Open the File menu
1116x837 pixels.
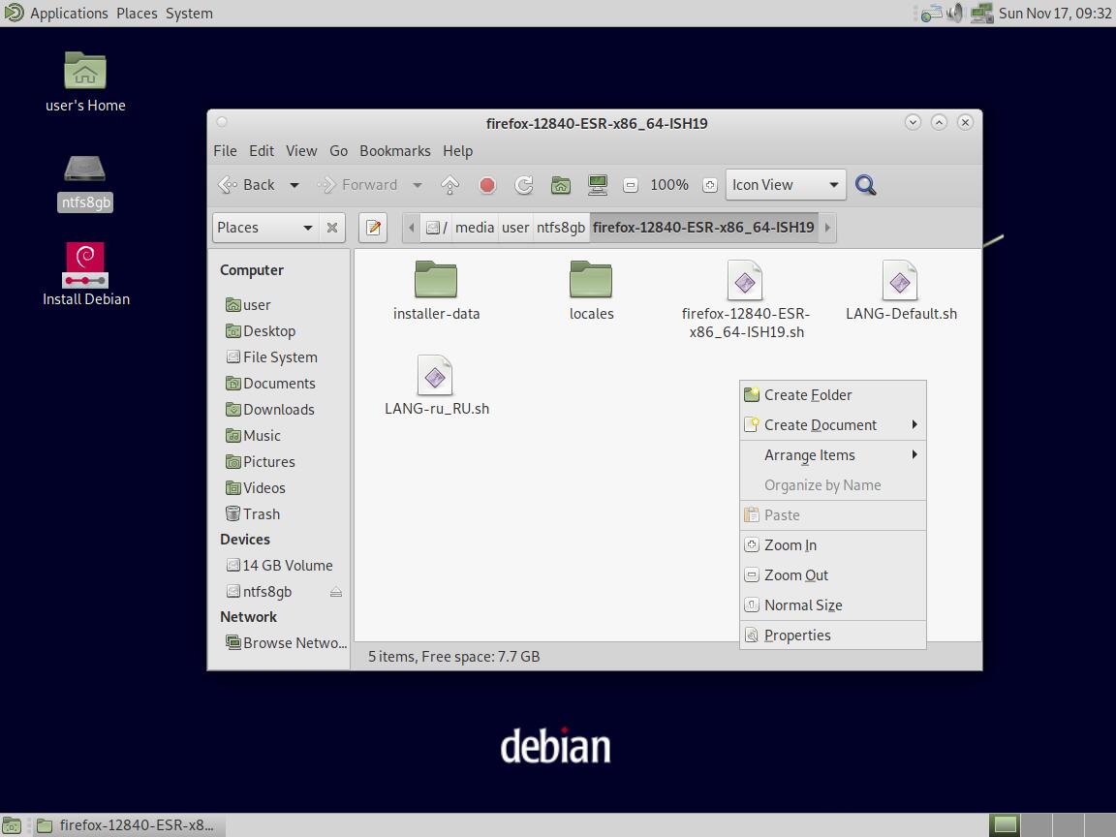coord(225,151)
